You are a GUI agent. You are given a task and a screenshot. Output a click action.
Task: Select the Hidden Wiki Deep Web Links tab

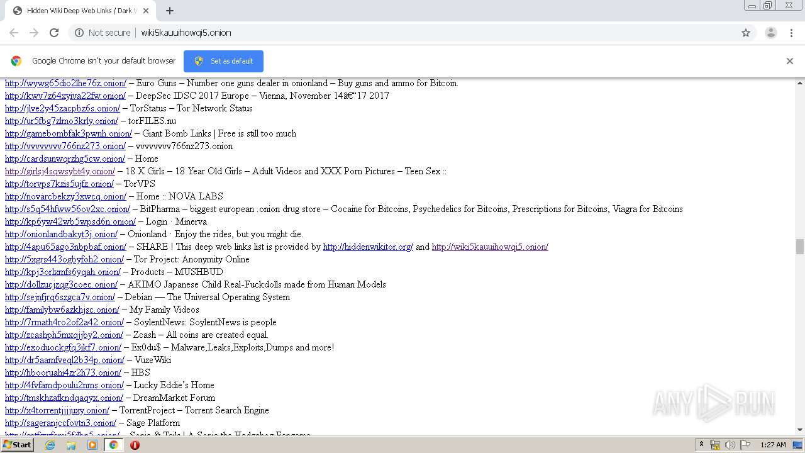click(80, 11)
